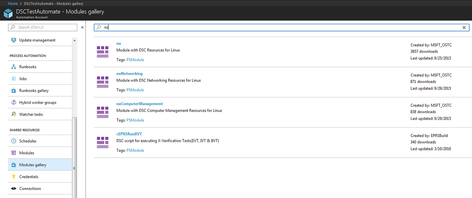Collapse the left sidebar with the chevron
This screenshot has width=472, height=198.
pos(82,27)
